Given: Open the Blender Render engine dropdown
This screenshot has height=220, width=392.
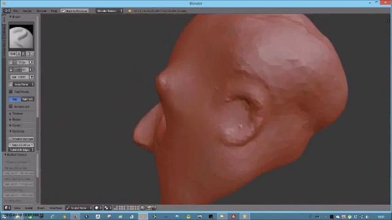Looking at the screenshot, I should pos(110,11).
